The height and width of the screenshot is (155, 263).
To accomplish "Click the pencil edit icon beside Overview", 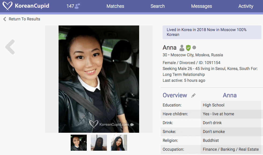I will [193, 95].
